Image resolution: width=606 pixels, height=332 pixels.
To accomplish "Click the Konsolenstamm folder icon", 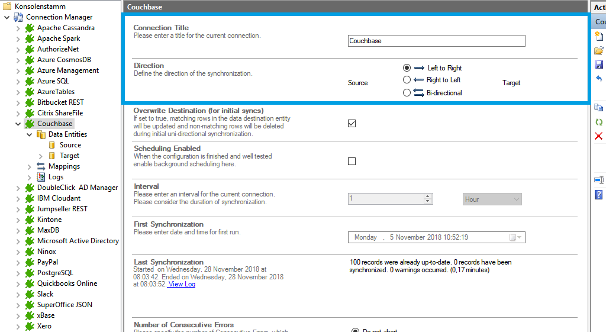I will tap(7, 6).
